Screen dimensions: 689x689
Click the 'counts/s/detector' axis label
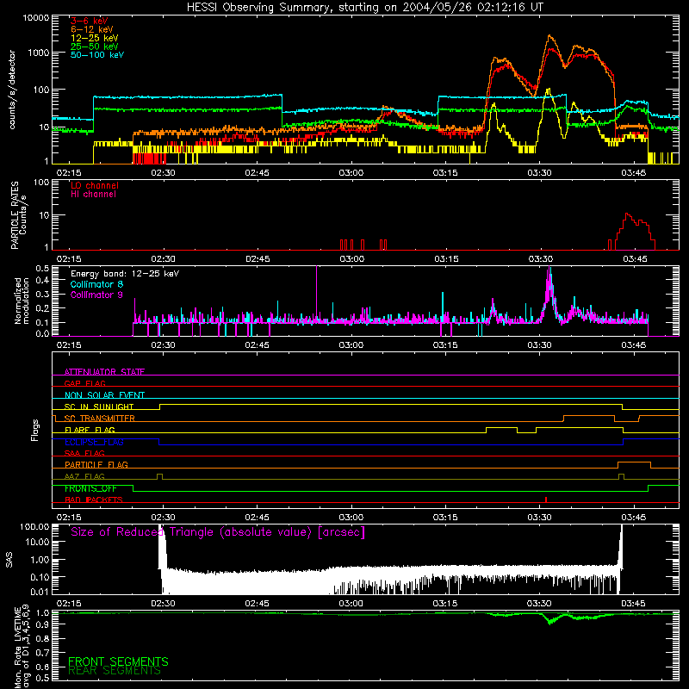[x=12, y=90]
